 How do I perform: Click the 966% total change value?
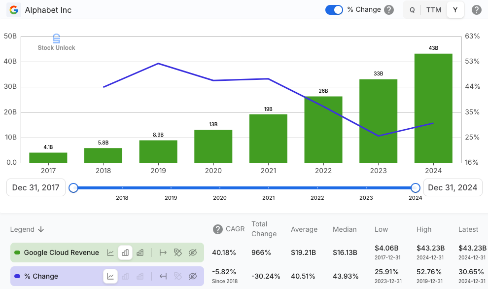point(261,253)
